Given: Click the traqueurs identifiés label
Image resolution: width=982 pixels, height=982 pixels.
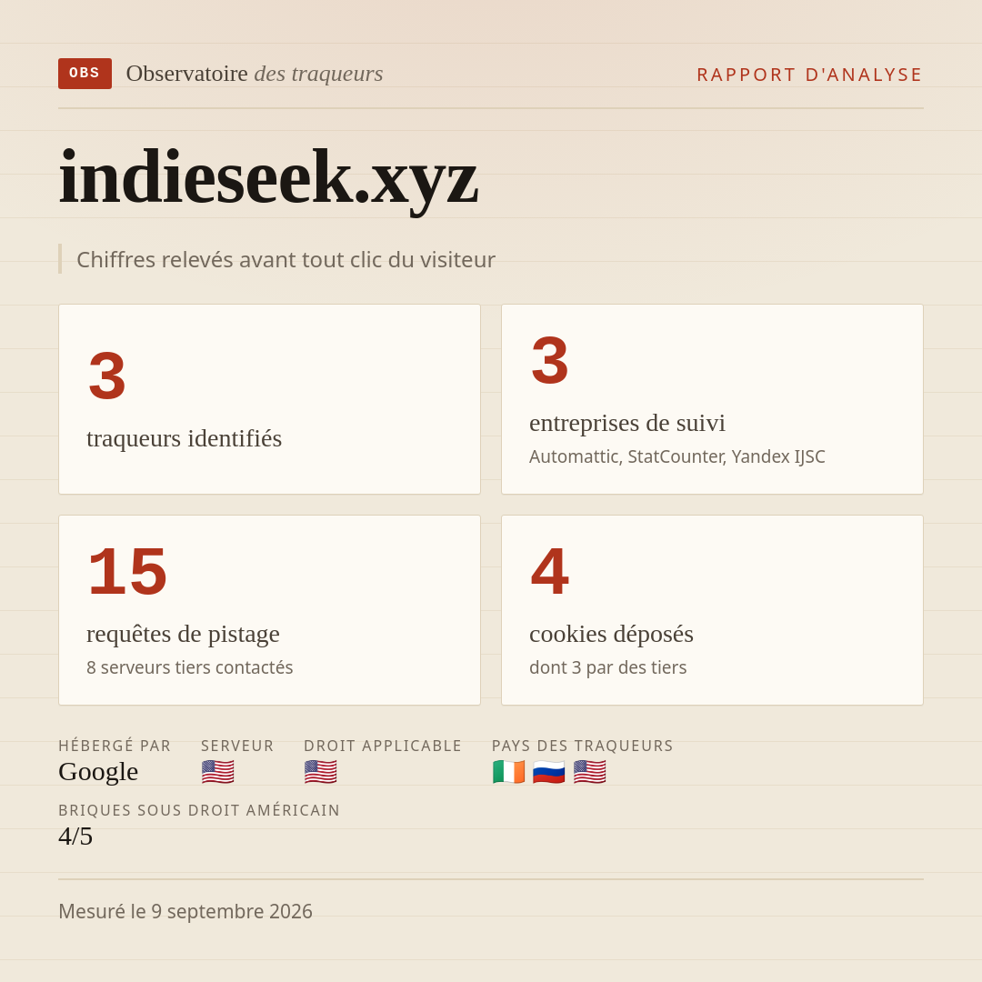Looking at the screenshot, I should coord(184,438).
